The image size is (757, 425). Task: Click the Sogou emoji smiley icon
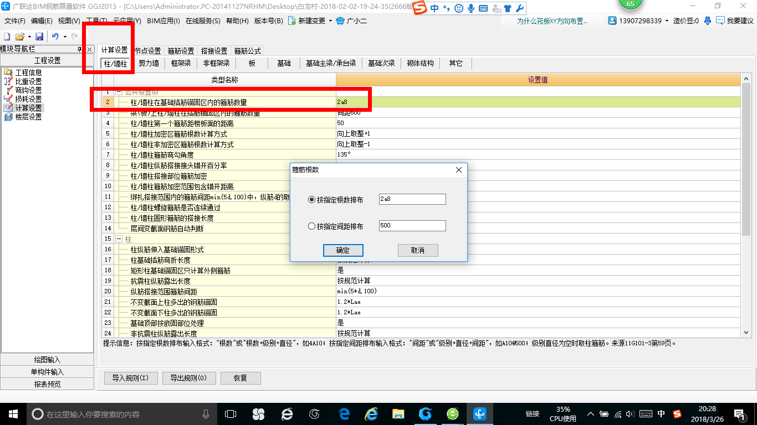pyautogui.click(x=459, y=8)
